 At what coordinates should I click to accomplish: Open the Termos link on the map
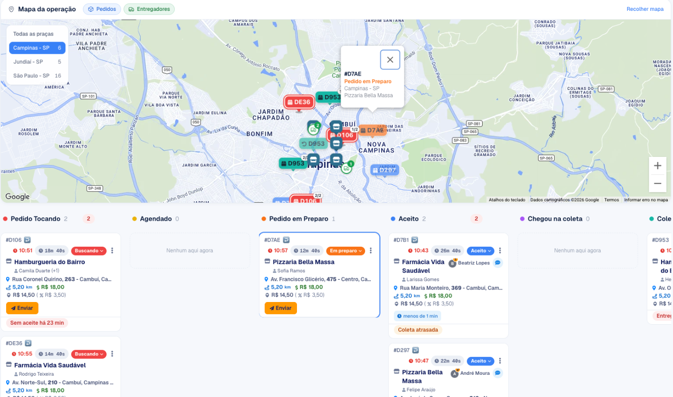pos(611,200)
